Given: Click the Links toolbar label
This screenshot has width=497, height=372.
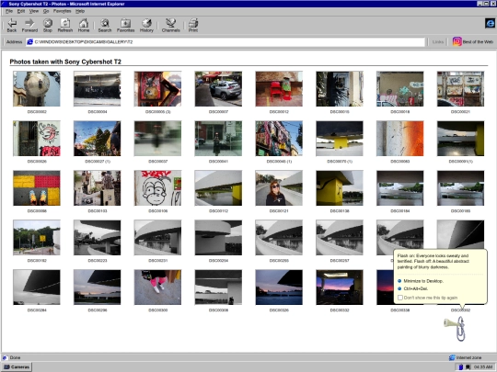Looking at the screenshot, I should [438, 41].
